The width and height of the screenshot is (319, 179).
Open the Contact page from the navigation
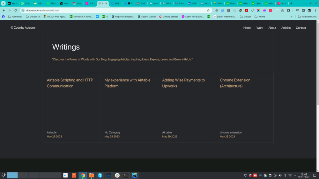[x=300, y=28]
